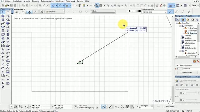Select the rotated rectangle geometry method

87,12
